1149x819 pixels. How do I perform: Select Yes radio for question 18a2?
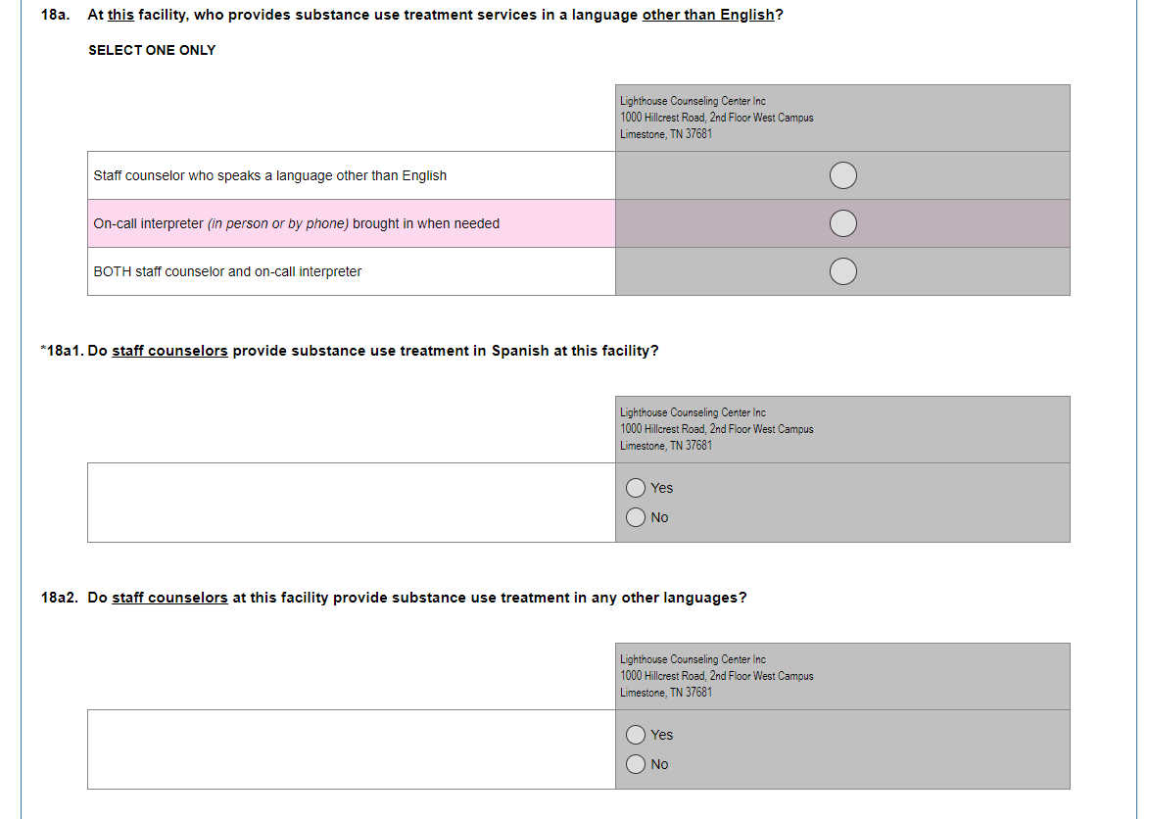tap(636, 735)
